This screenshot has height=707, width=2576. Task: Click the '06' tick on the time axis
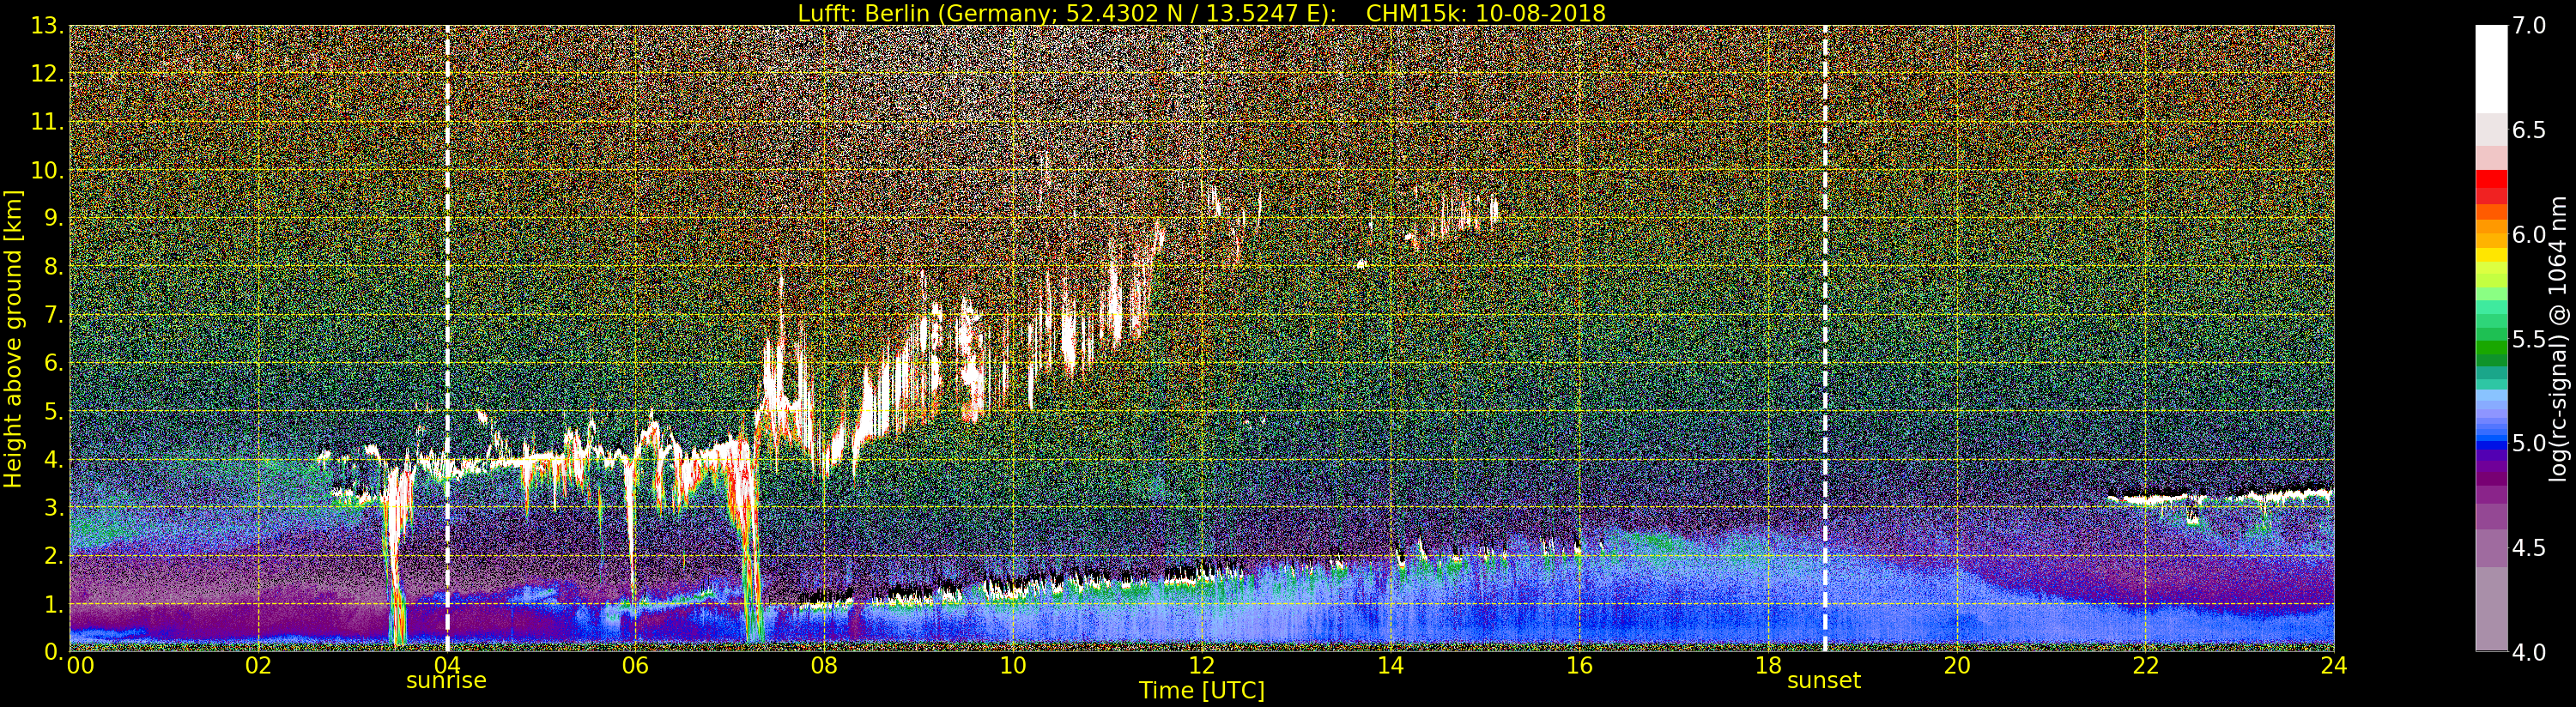click(x=635, y=665)
